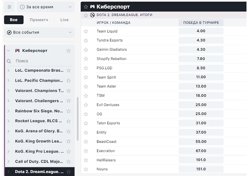
Task: Star Call of Duty. CDL Majo... entry
Action: 68,162
